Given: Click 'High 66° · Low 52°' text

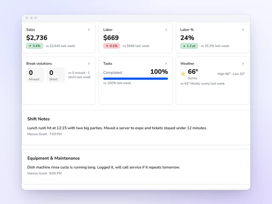Looking at the screenshot, I should coord(231,74).
